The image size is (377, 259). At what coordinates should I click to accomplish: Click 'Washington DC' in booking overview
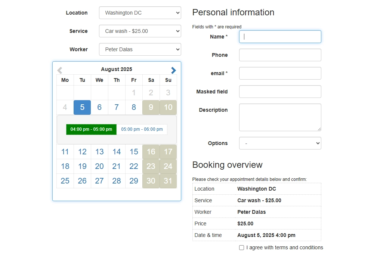(257, 189)
